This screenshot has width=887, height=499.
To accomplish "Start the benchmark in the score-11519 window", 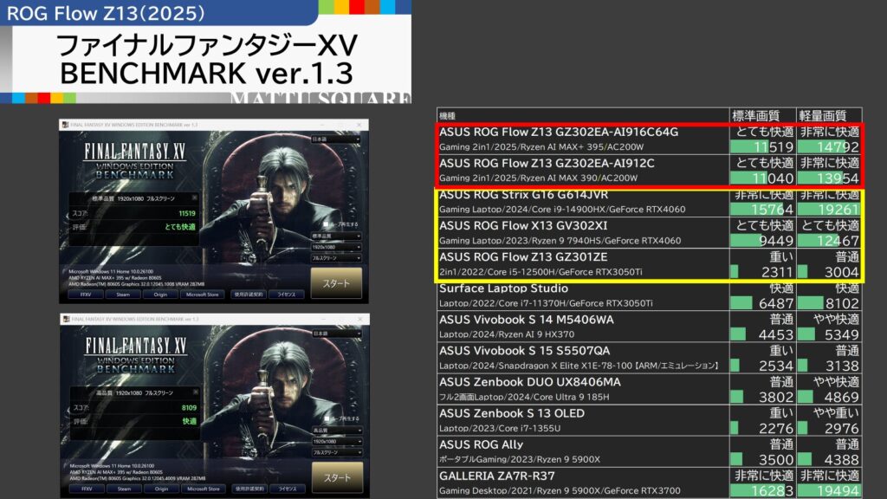I will click(x=336, y=283).
